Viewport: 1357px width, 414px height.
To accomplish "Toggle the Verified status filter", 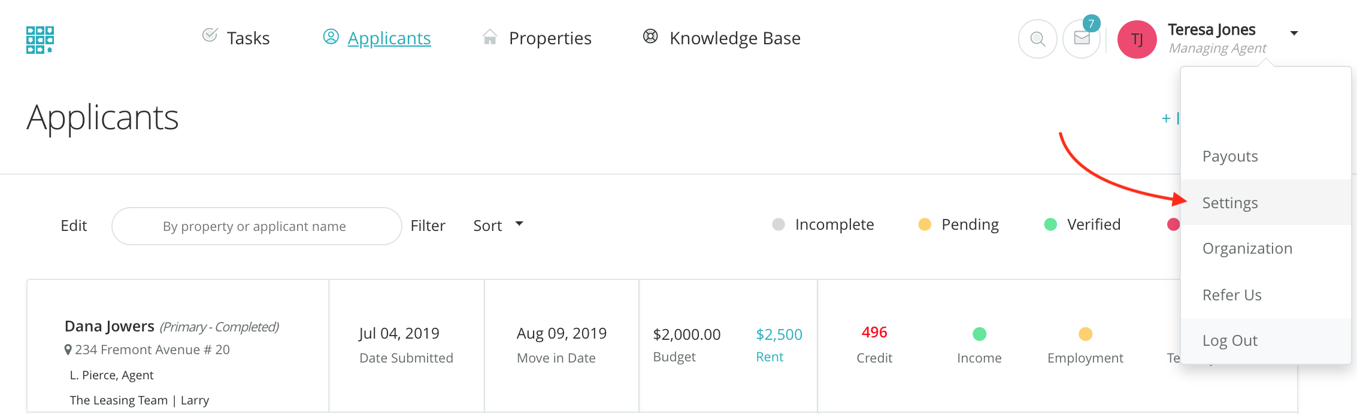I will pyautogui.click(x=1083, y=225).
